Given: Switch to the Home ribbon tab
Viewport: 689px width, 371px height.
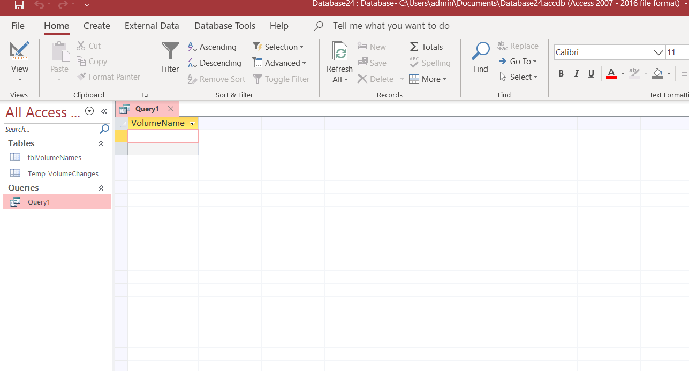Looking at the screenshot, I should coord(56,26).
